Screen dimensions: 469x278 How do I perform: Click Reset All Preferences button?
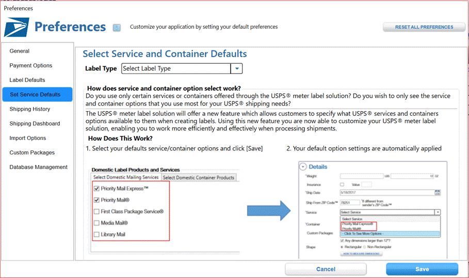point(424,27)
